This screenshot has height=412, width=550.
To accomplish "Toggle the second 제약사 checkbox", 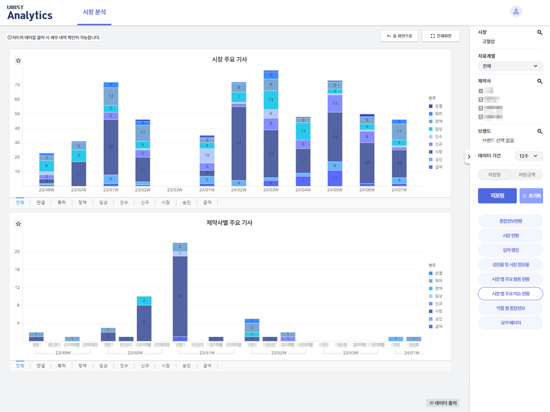I will (481, 99).
